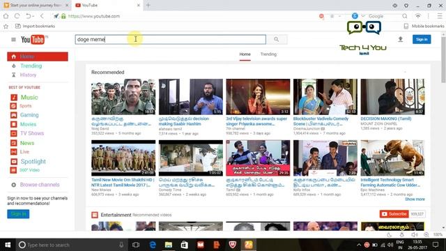The image size is (446, 251).
Task: Click the Movies category icon
Action: [14, 124]
